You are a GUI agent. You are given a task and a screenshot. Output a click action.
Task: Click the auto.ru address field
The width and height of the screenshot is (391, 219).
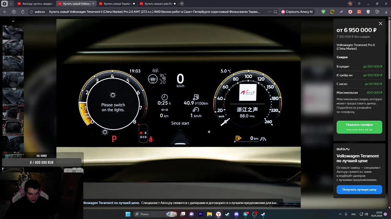(40, 12)
